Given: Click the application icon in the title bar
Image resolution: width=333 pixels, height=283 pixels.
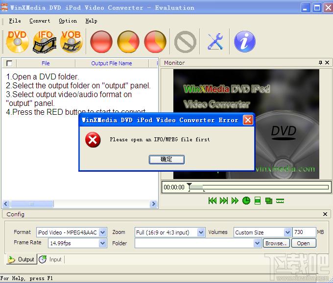Looking at the screenshot, I should [x=4, y=7].
